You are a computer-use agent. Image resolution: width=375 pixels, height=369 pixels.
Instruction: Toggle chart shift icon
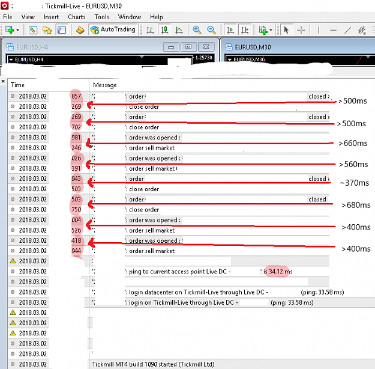click(x=245, y=30)
